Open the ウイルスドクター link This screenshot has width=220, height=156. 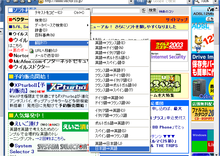pyautogui.click(x=31, y=67)
